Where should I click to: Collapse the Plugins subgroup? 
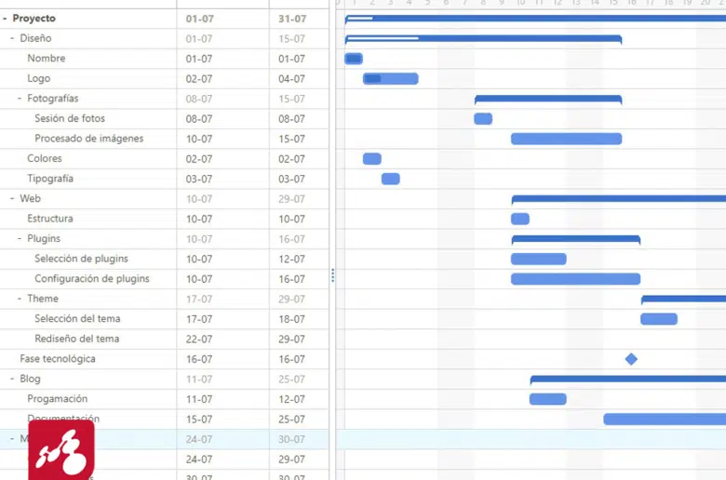[20, 239]
